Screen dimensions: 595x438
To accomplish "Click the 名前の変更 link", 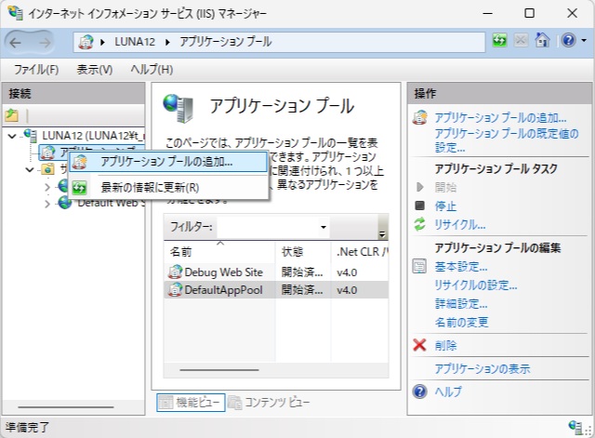I will [x=461, y=323].
